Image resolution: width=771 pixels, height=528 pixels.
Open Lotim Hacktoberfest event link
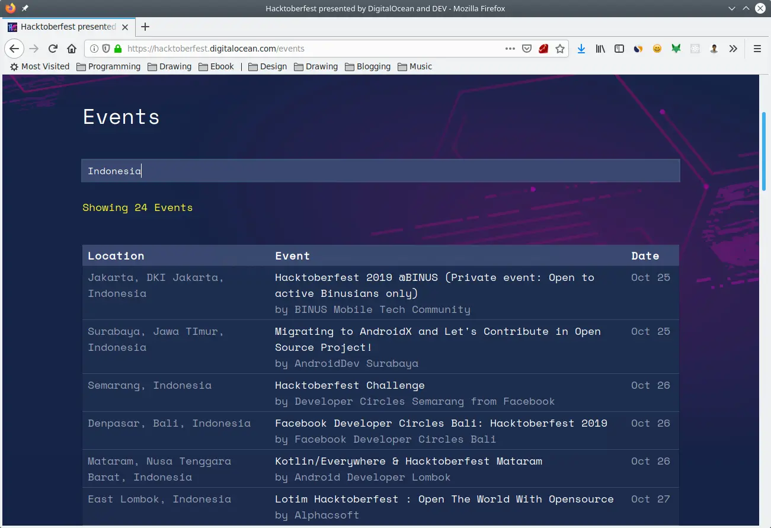click(444, 499)
